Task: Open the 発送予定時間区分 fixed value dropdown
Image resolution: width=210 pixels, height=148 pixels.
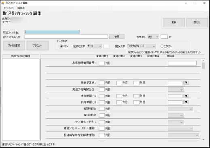Action: [176, 89]
